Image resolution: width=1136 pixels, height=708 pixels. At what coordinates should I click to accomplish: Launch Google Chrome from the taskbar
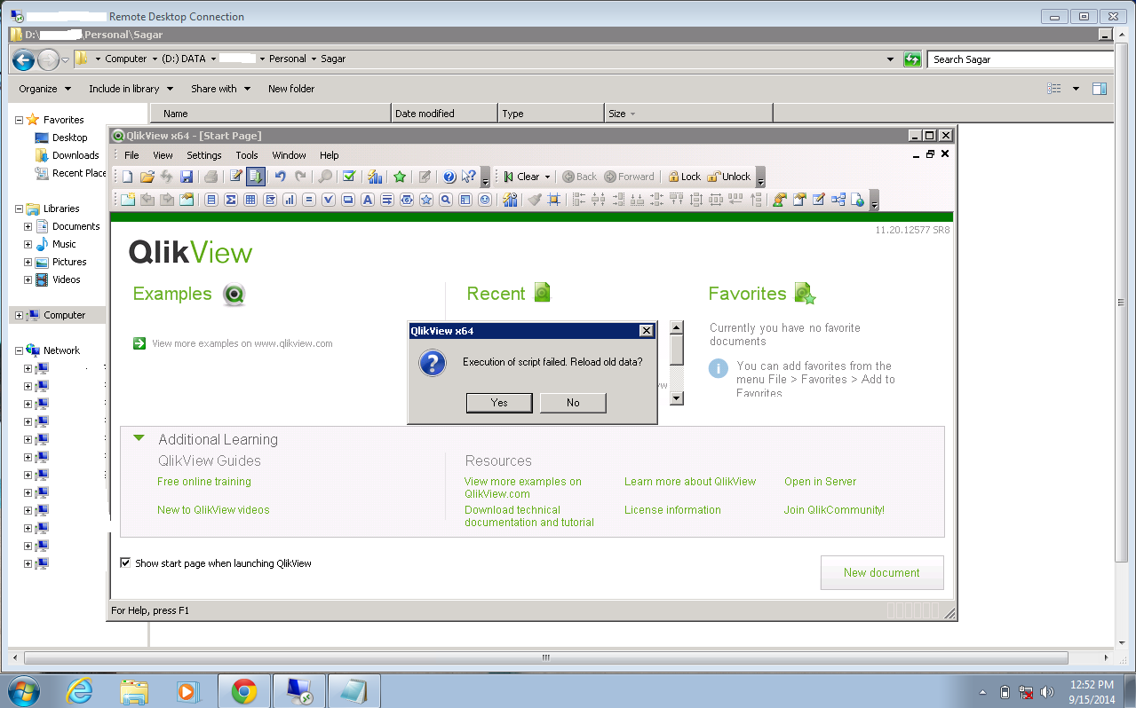tap(244, 691)
